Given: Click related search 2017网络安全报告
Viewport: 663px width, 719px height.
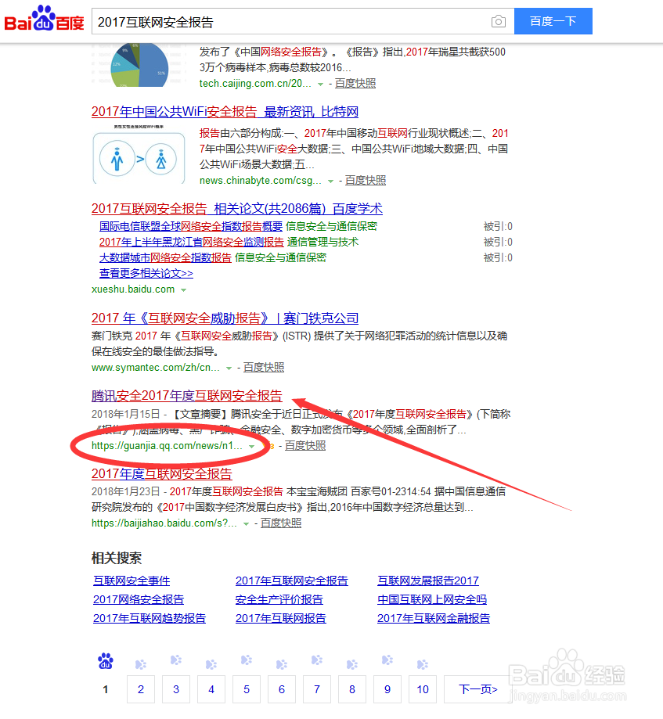Looking at the screenshot, I should (138, 600).
